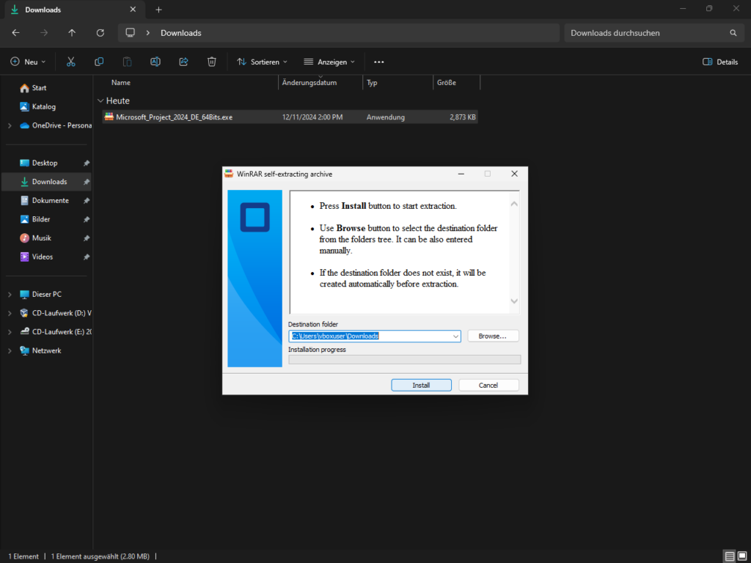Open a new Explorer tab
Image resolution: width=751 pixels, height=563 pixels.
[158, 10]
